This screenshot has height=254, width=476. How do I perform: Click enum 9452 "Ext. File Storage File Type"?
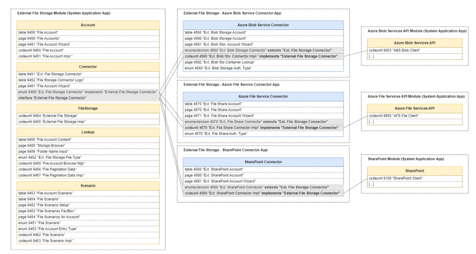pos(88,157)
